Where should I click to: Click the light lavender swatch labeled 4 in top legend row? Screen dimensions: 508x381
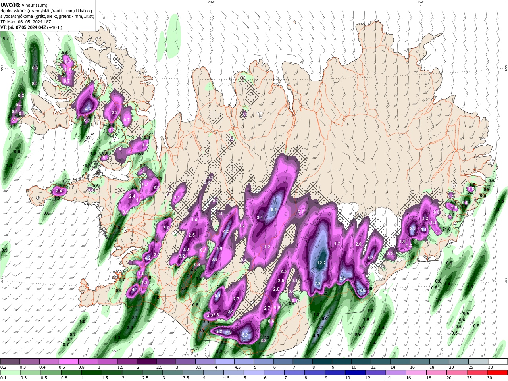pyautogui.click(x=225, y=362)
